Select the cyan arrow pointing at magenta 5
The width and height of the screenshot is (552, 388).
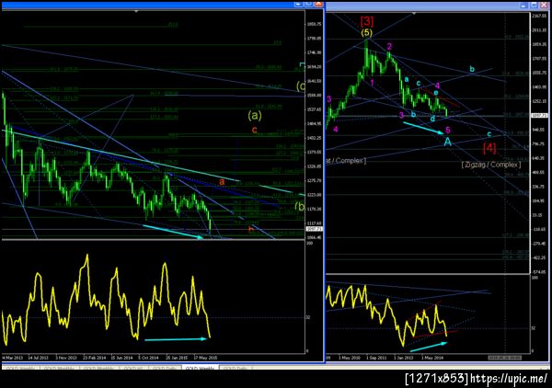423,128
